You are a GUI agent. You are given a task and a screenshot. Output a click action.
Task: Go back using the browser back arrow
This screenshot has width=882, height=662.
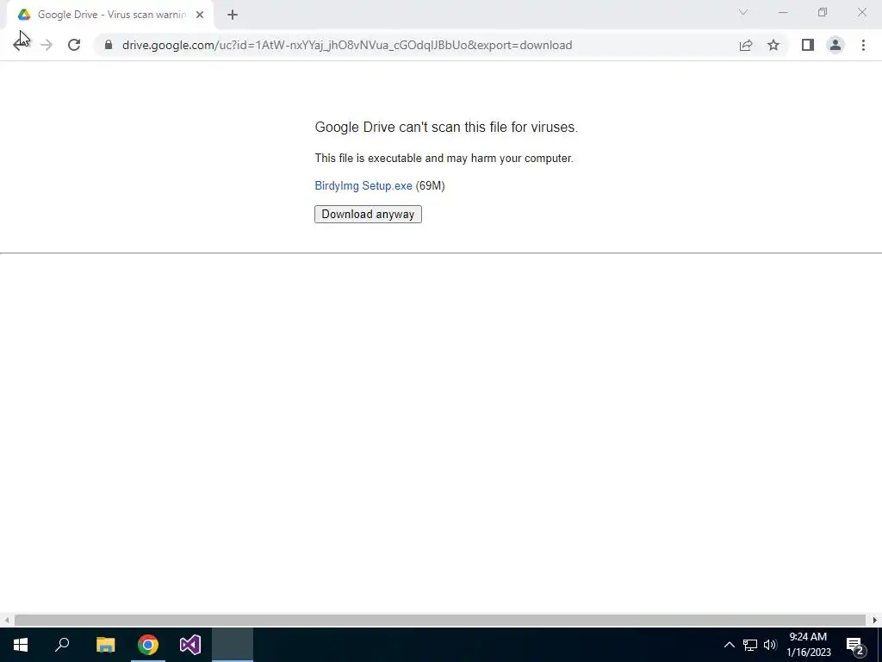(20, 45)
